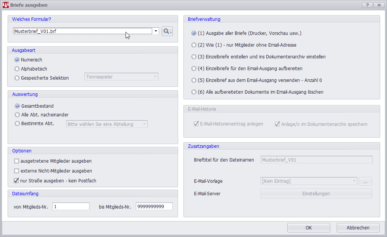Check externe Nicht-Mitglieder ausgeben
The height and width of the screenshot is (237, 387).
click(17, 171)
